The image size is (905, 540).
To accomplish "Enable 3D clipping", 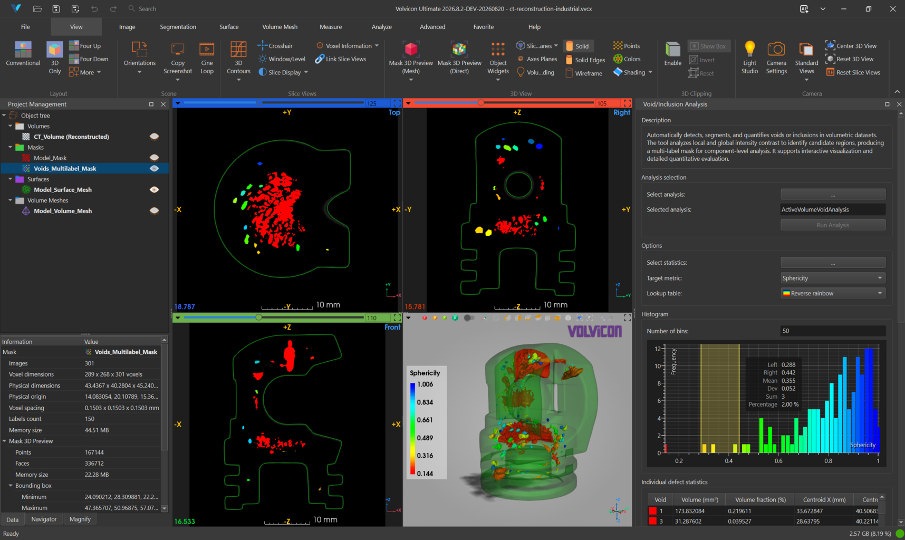I will pyautogui.click(x=672, y=54).
